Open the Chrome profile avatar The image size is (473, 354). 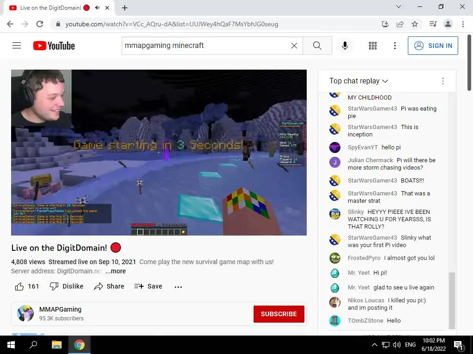click(448, 24)
